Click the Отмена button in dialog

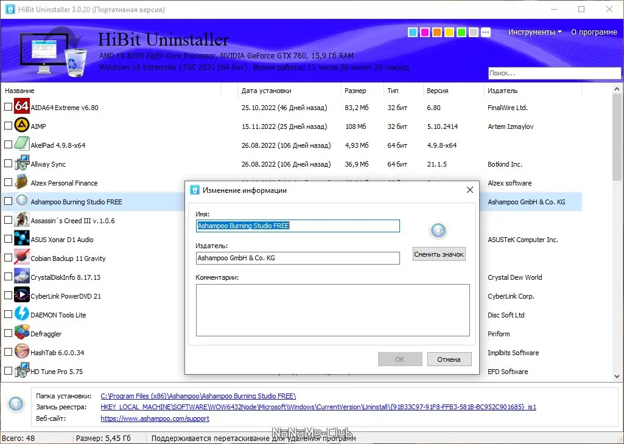(x=449, y=359)
